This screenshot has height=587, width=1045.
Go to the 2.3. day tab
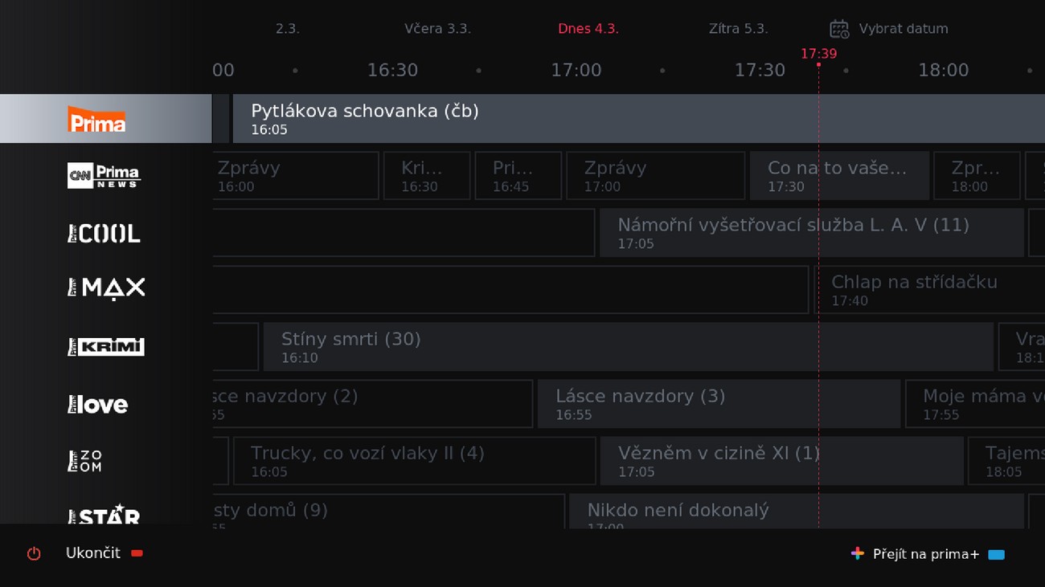coord(287,29)
